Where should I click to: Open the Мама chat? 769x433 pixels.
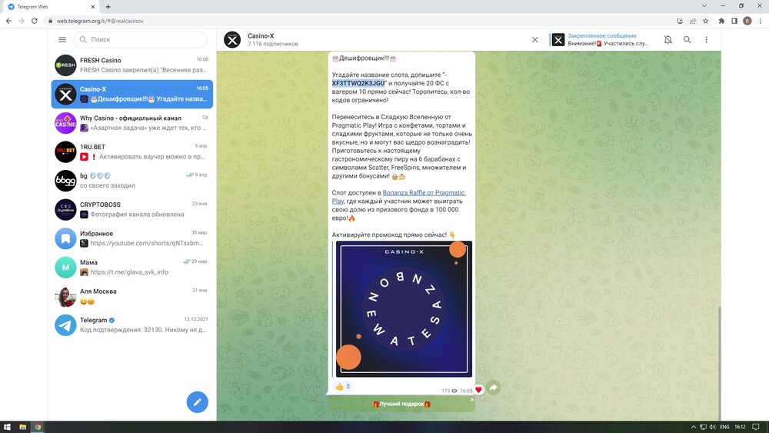132,267
